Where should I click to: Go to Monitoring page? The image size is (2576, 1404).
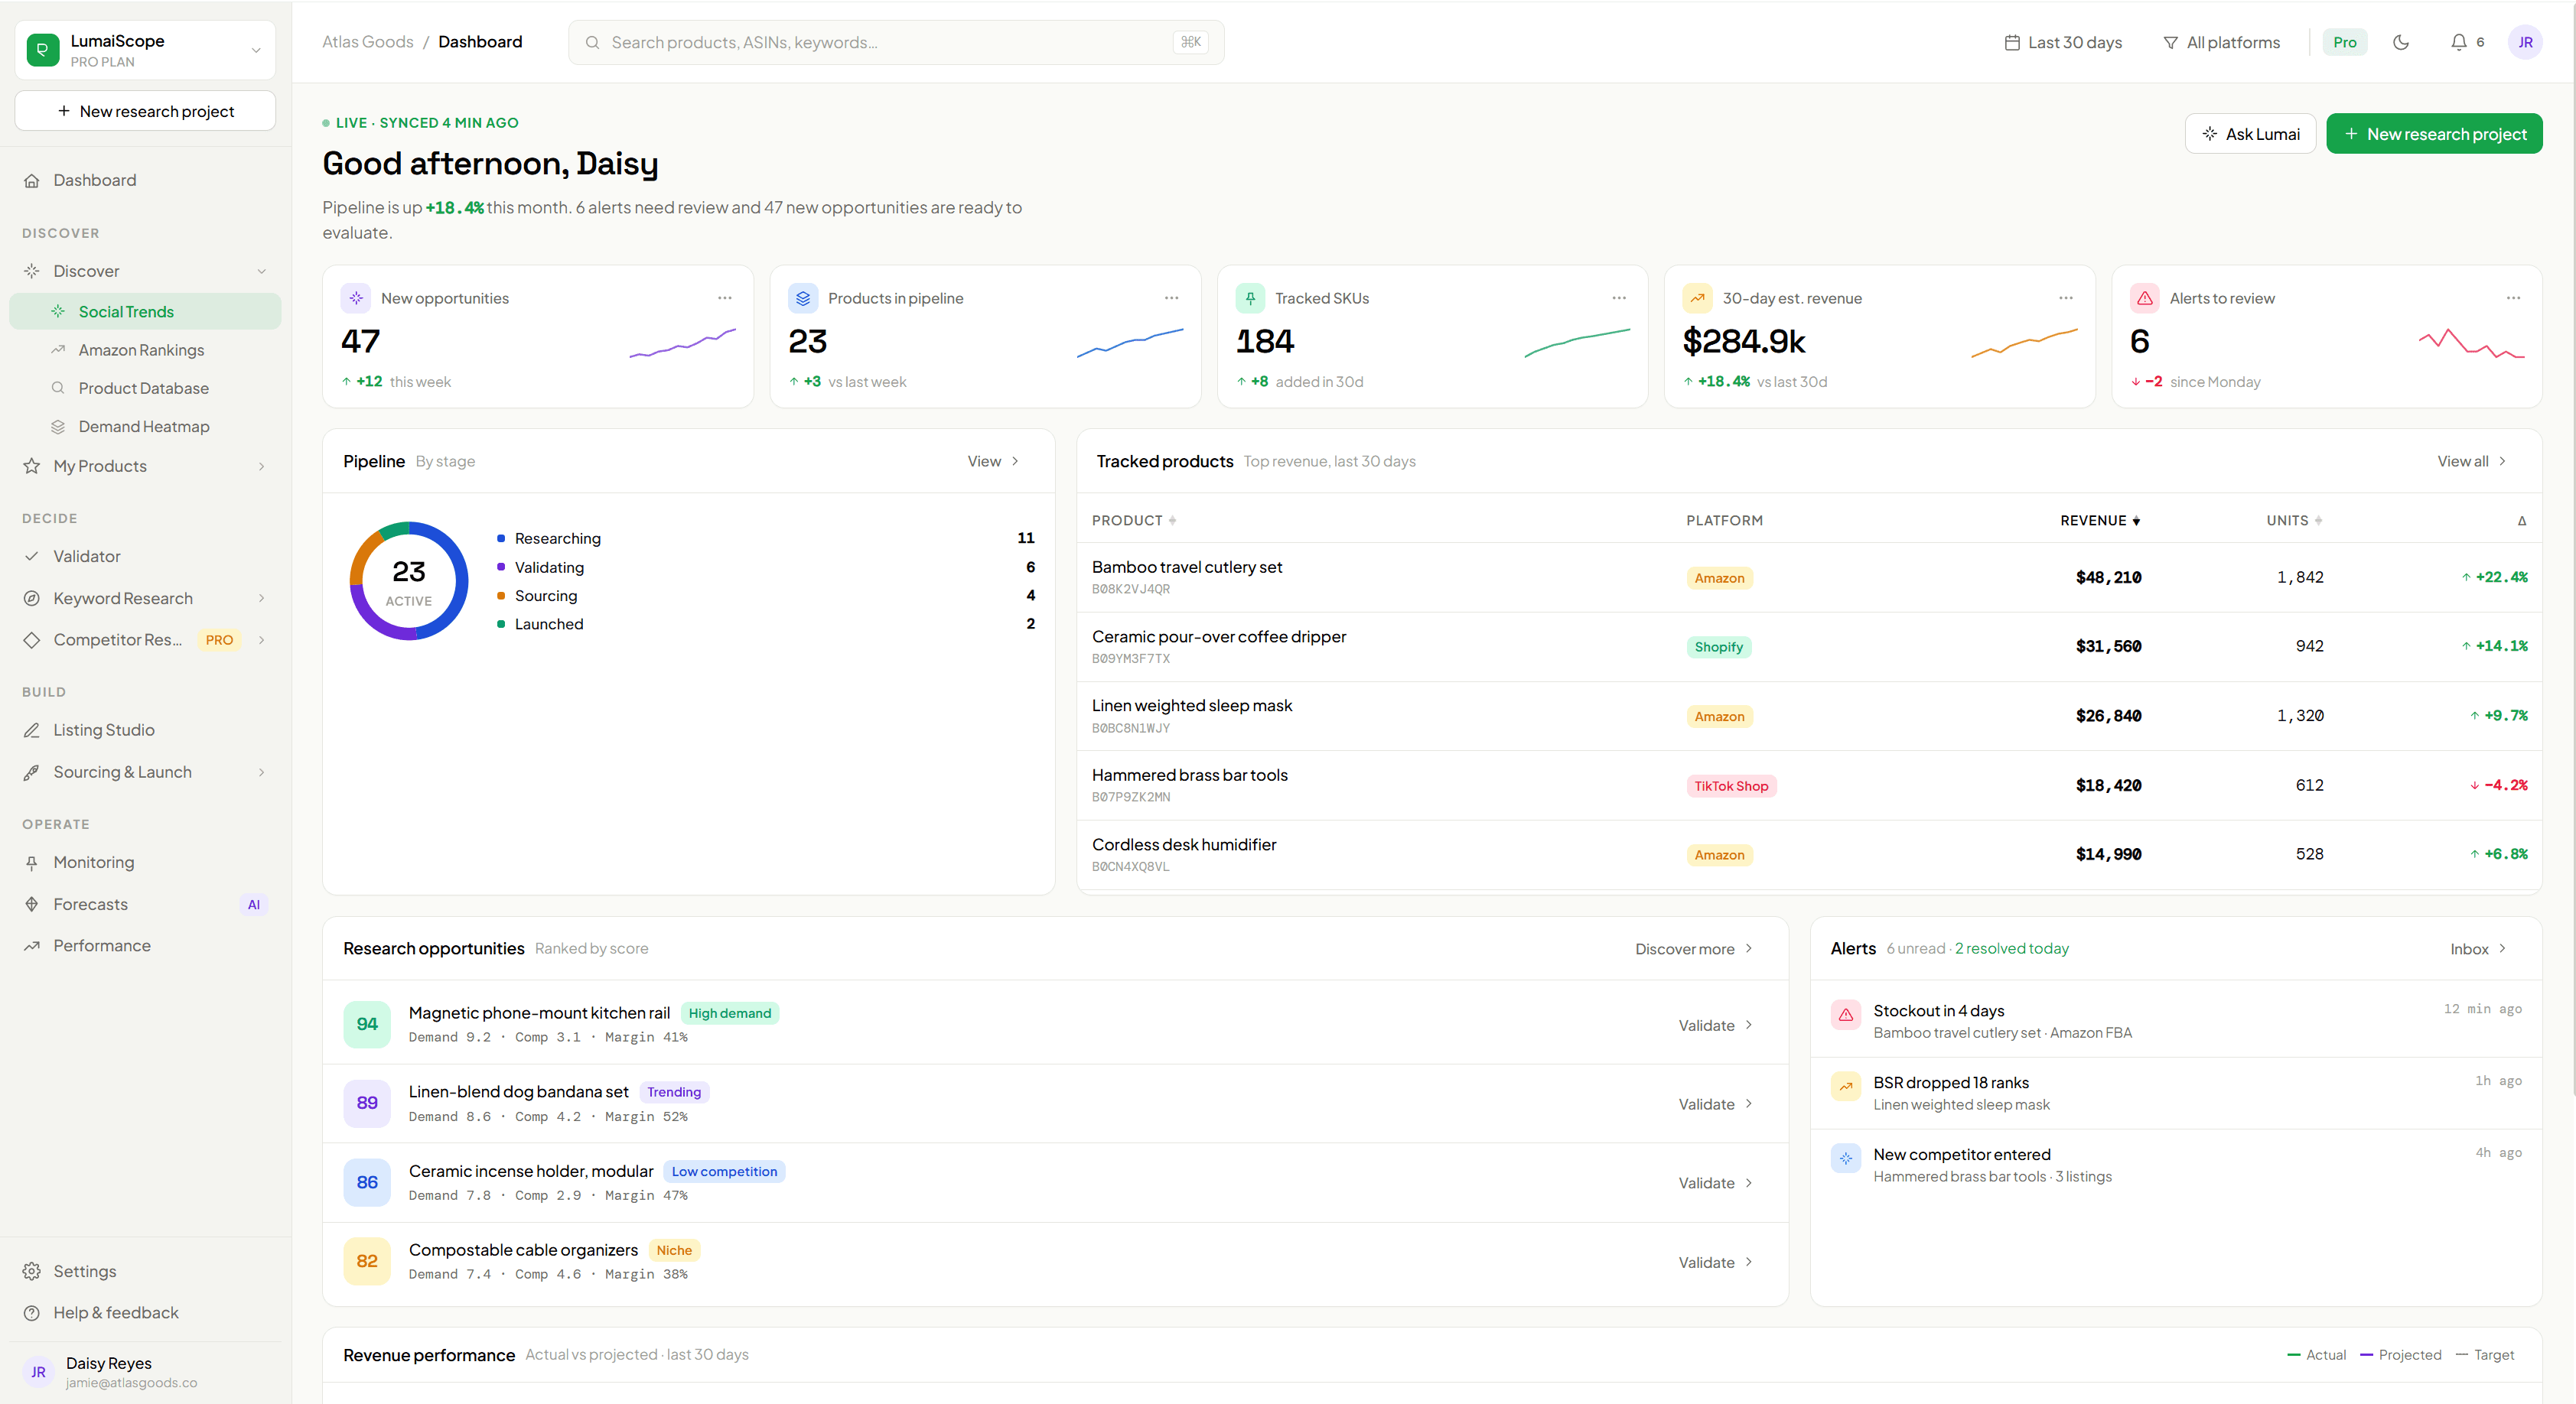tap(145, 861)
